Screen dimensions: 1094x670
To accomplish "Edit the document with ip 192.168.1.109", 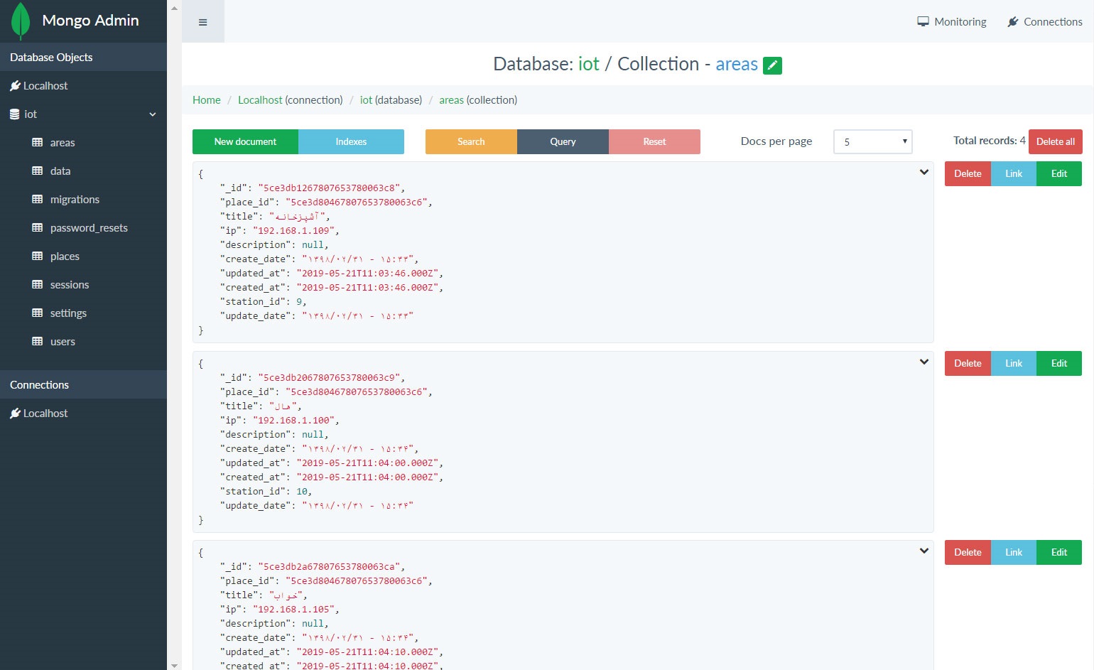I will [x=1059, y=173].
